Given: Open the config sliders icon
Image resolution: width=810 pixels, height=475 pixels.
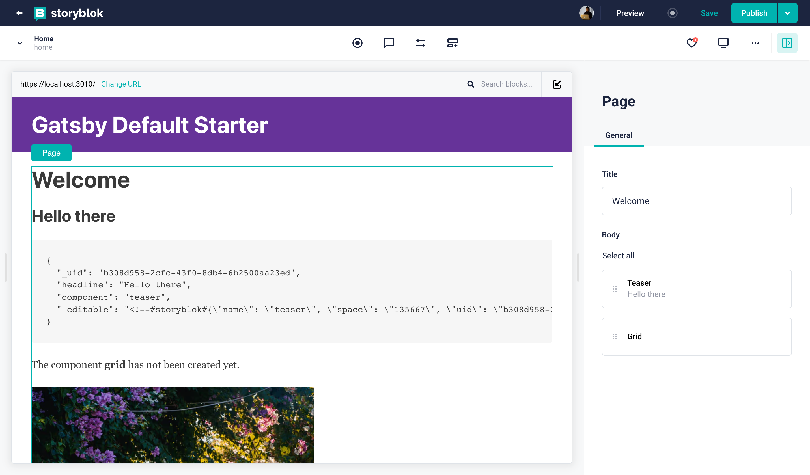Looking at the screenshot, I should pos(421,43).
